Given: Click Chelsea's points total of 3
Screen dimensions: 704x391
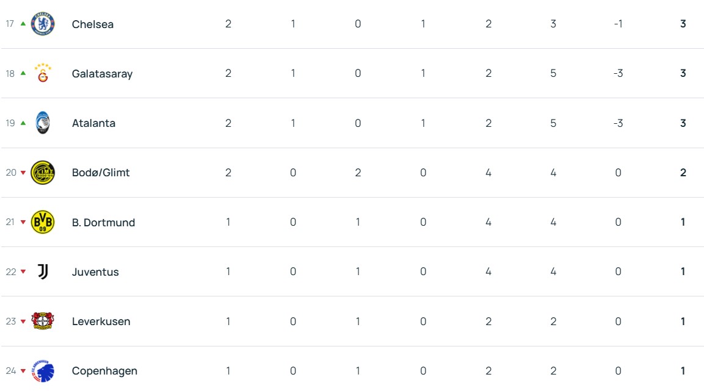Looking at the screenshot, I should [x=683, y=24].
